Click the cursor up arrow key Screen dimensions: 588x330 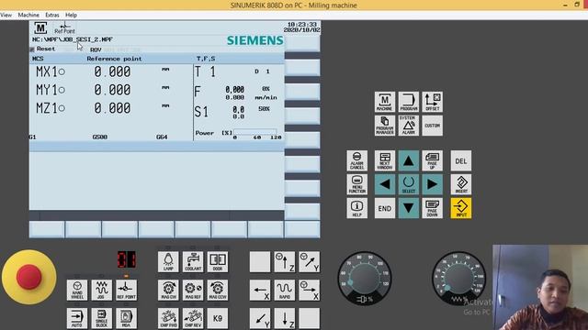coord(408,161)
